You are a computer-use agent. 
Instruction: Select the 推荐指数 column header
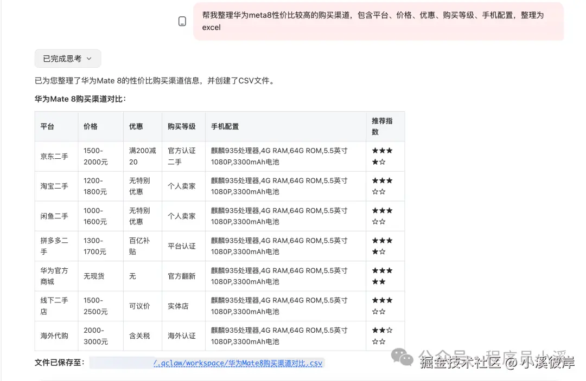(x=385, y=126)
